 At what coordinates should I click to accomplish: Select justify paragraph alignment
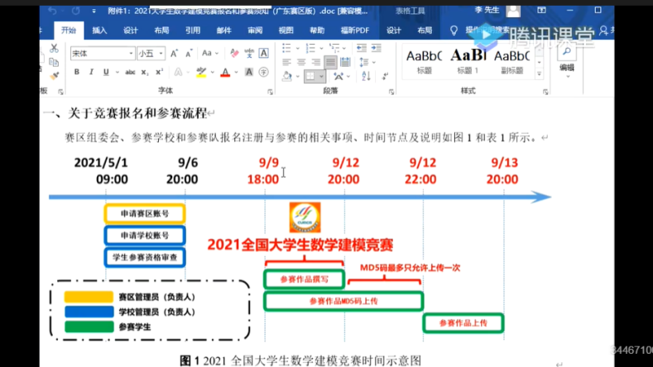(x=330, y=63)
